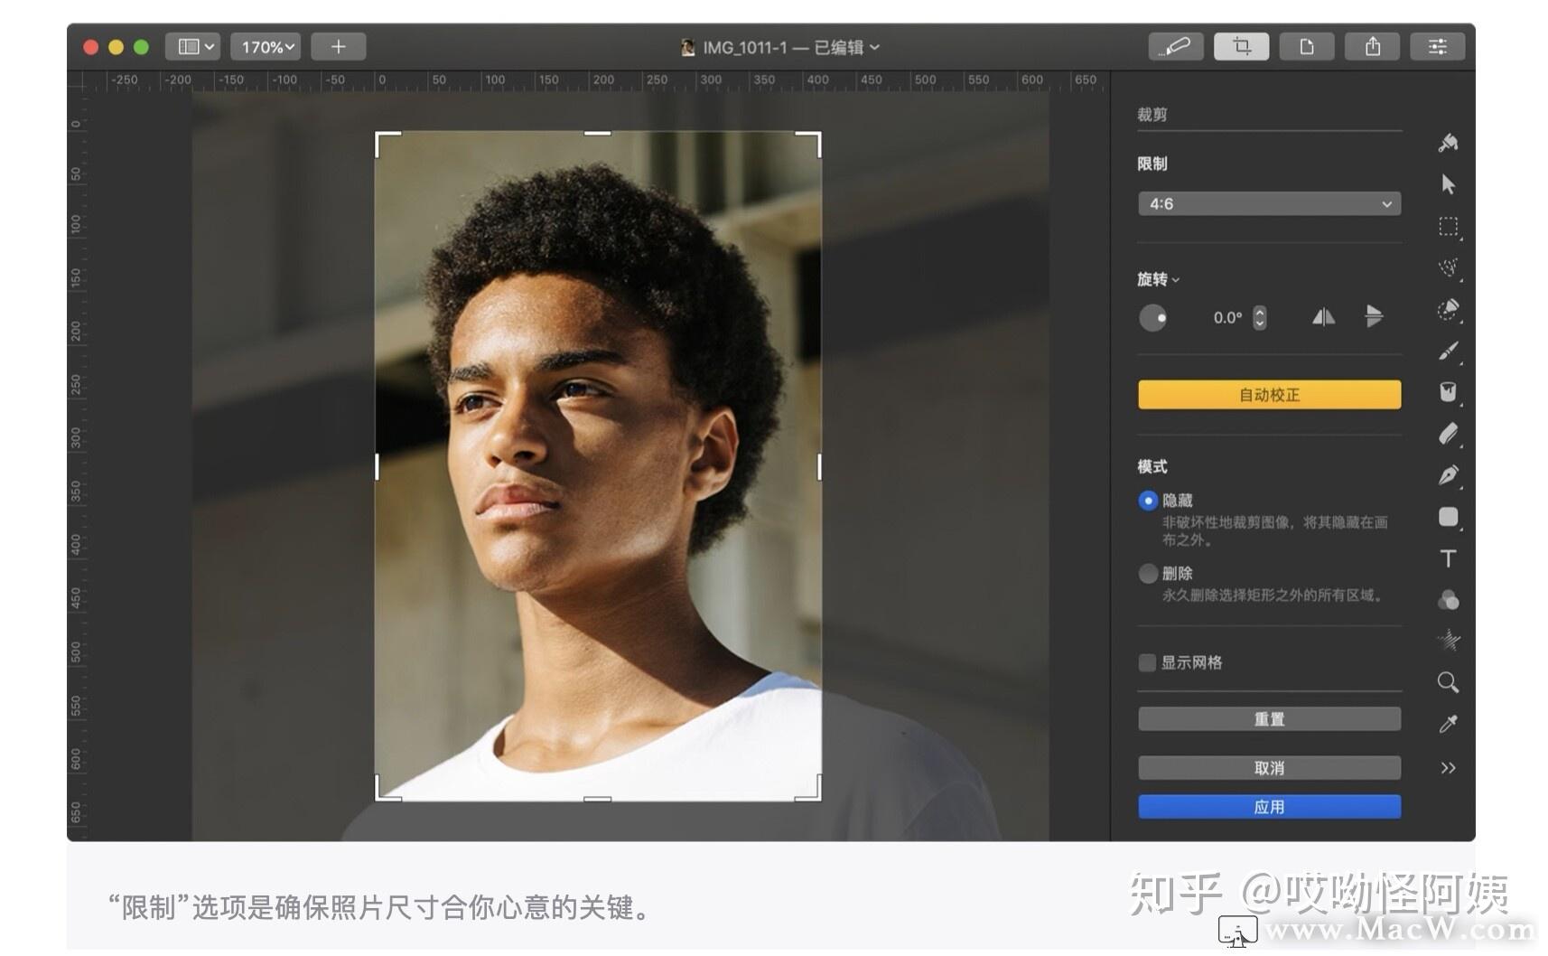1548x956 pixels.
Task: Open the 4:6 constraint dropdown
Action: click(1268, 203)
